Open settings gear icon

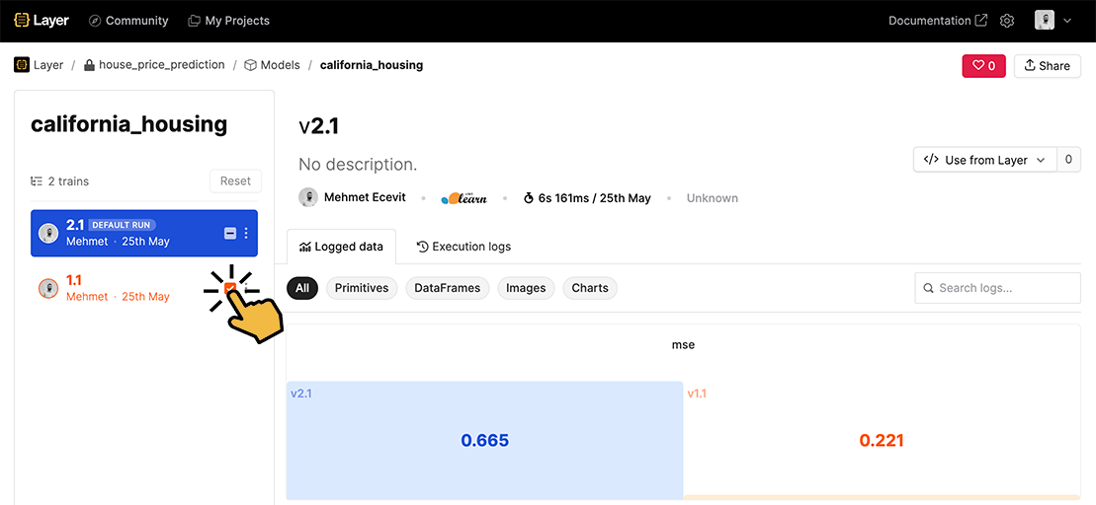coord(1006,21)
